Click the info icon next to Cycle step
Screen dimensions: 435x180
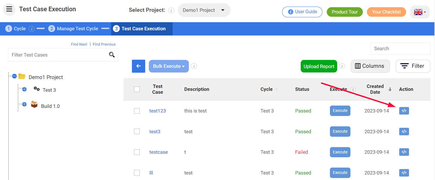tap(32, 29)
